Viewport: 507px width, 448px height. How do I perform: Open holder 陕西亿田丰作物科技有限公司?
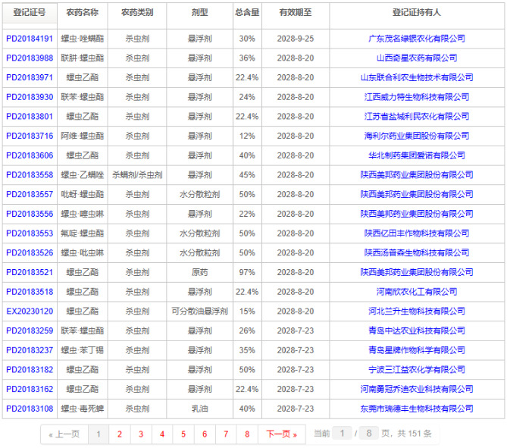pyautogui.click(x=417, y=233)
